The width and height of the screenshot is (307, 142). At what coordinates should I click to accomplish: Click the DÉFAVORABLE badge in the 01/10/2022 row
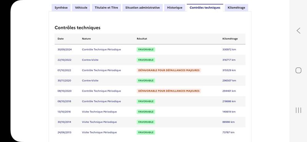[169, 70]
